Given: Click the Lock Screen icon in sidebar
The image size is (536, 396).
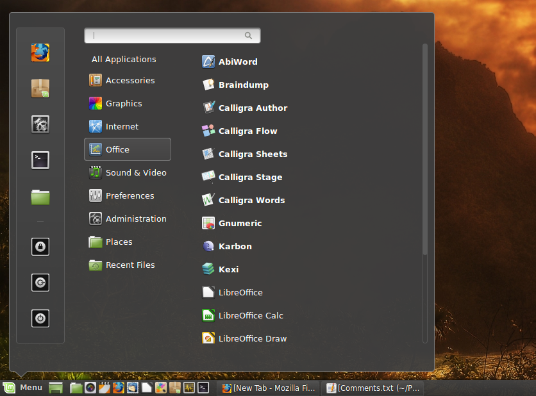Looking at the screenshot, I should 40,247.
